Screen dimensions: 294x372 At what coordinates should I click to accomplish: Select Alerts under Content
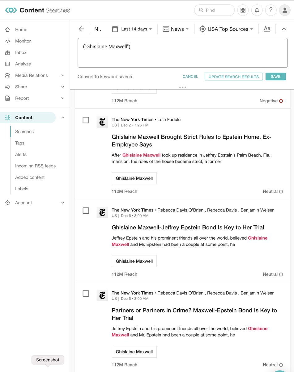point(21,154)
